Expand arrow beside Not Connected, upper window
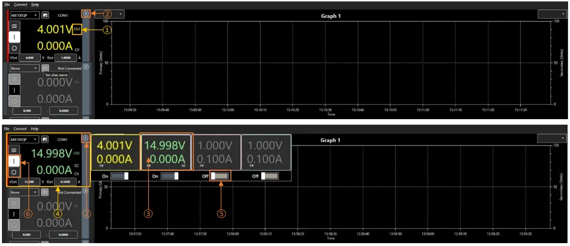Screen dimensions: 570x246 [86, 67]
